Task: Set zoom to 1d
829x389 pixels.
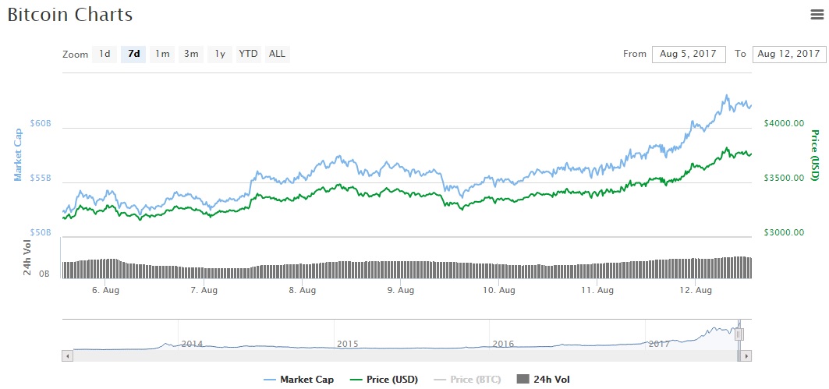Action: 105,54
